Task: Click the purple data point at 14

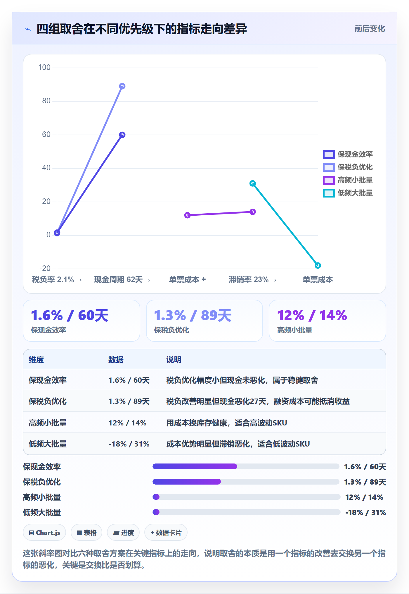Action: click(x=253, y=212)
